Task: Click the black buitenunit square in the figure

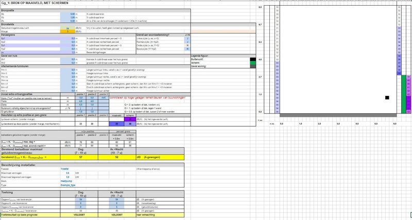Action: 387,97
